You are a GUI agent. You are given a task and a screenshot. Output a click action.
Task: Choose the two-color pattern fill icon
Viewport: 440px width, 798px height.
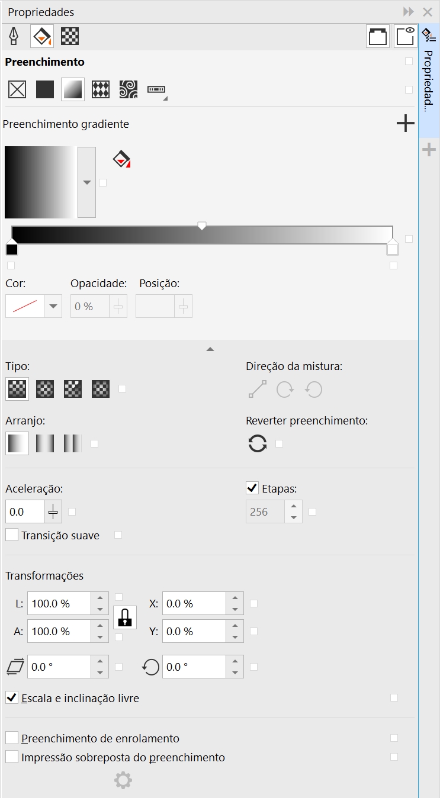(101, 89)
